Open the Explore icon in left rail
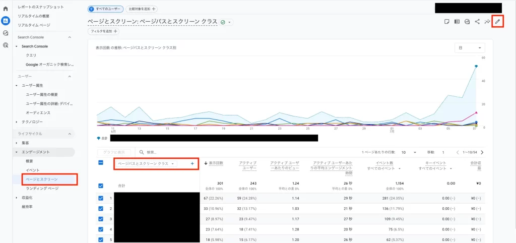This screenshot has width=516, height=243. tap(5, 33)
